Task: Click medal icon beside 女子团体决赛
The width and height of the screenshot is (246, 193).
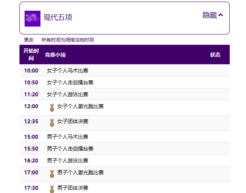Action: pos(52,122)
